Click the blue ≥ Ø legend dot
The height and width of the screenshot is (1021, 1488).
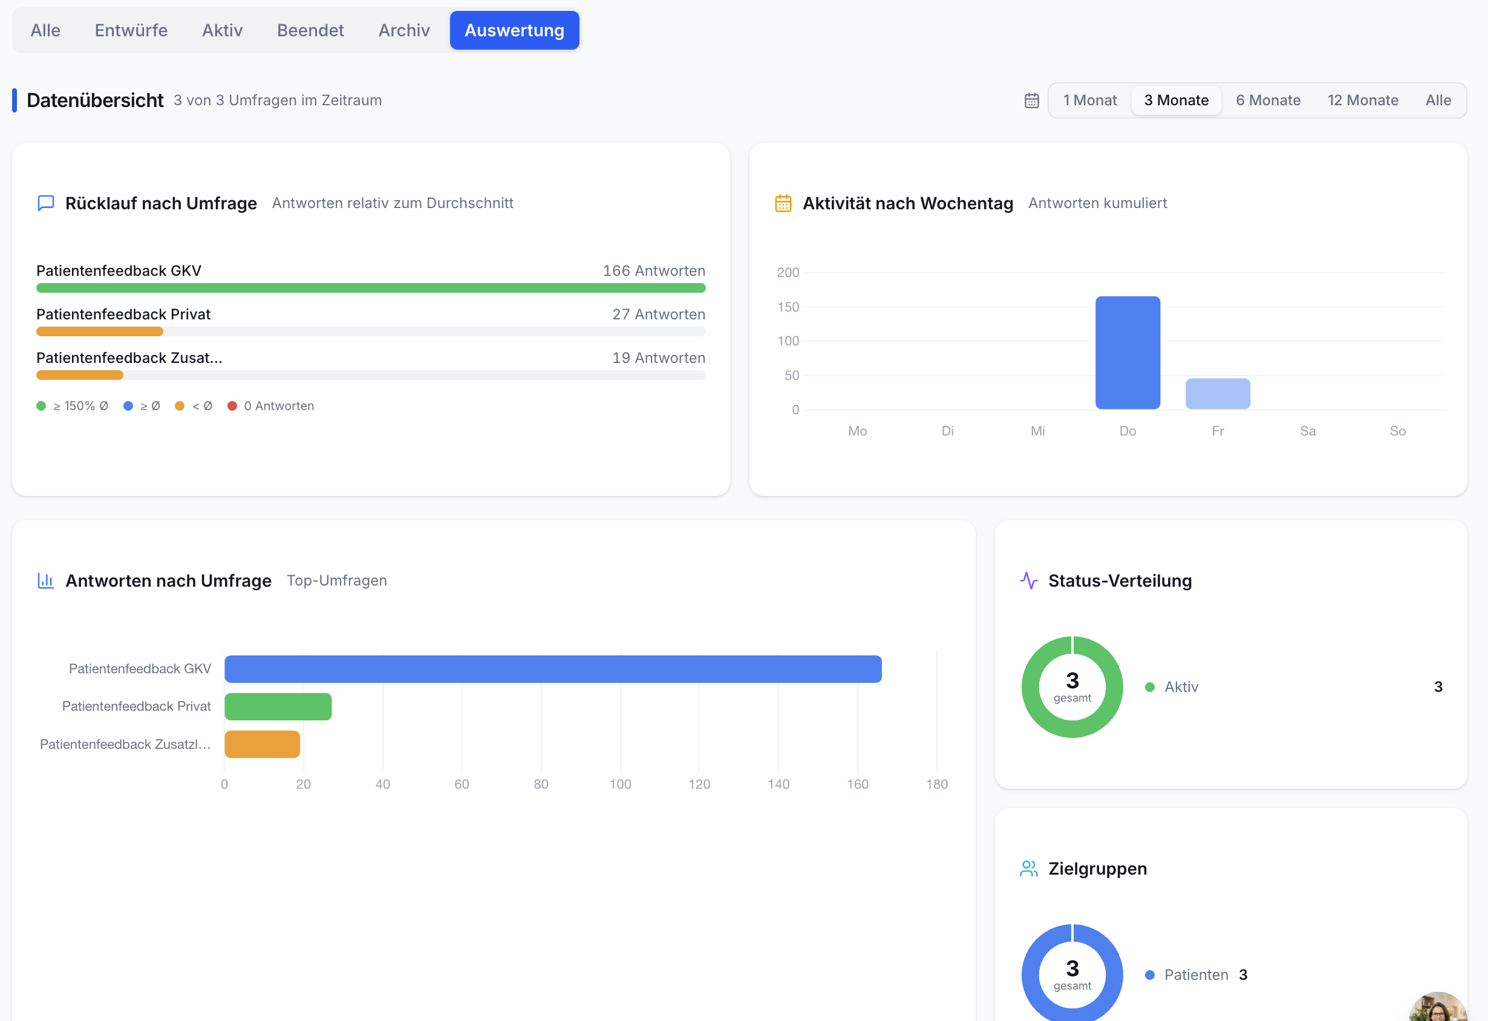[x=128, y=406]
